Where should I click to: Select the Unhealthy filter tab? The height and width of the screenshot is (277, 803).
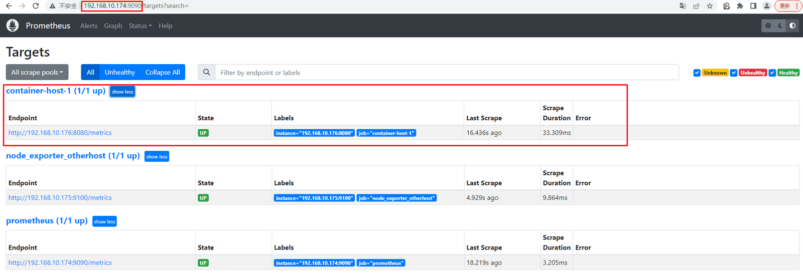120,72
